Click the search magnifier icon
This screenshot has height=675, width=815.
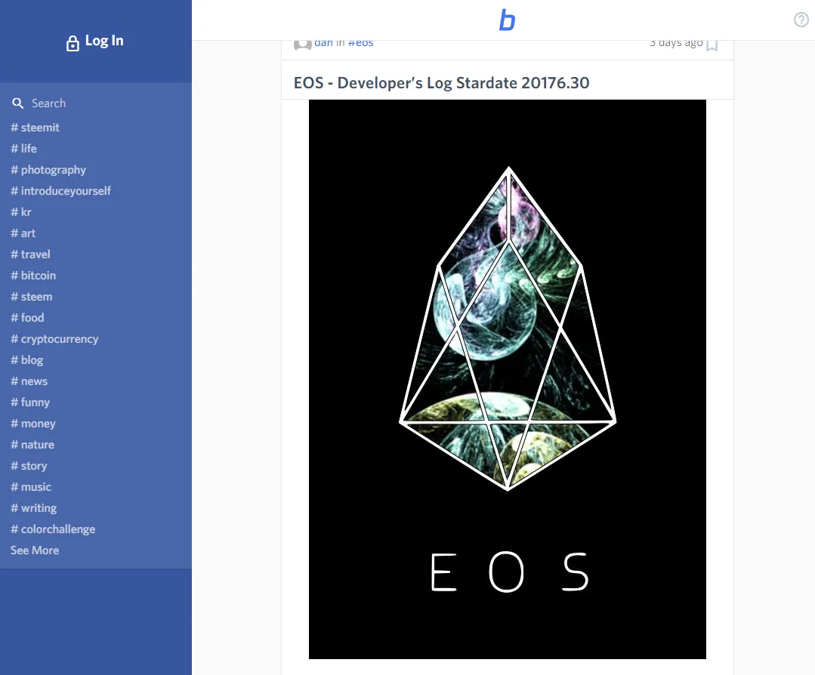point(17,103)
